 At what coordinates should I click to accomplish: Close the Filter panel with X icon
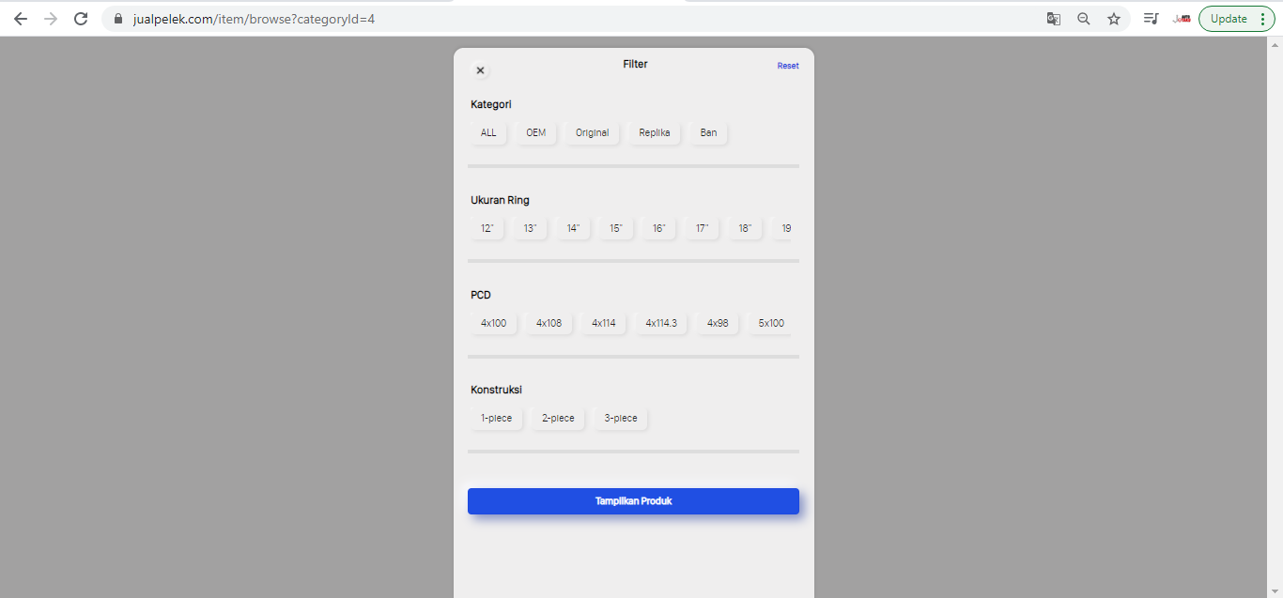click(x=480, y=70)
